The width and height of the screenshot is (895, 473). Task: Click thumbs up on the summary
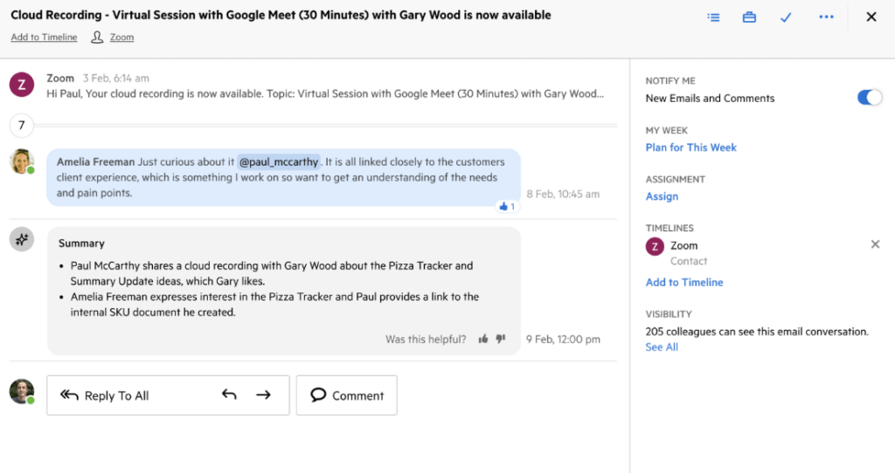tap(483, 339)
